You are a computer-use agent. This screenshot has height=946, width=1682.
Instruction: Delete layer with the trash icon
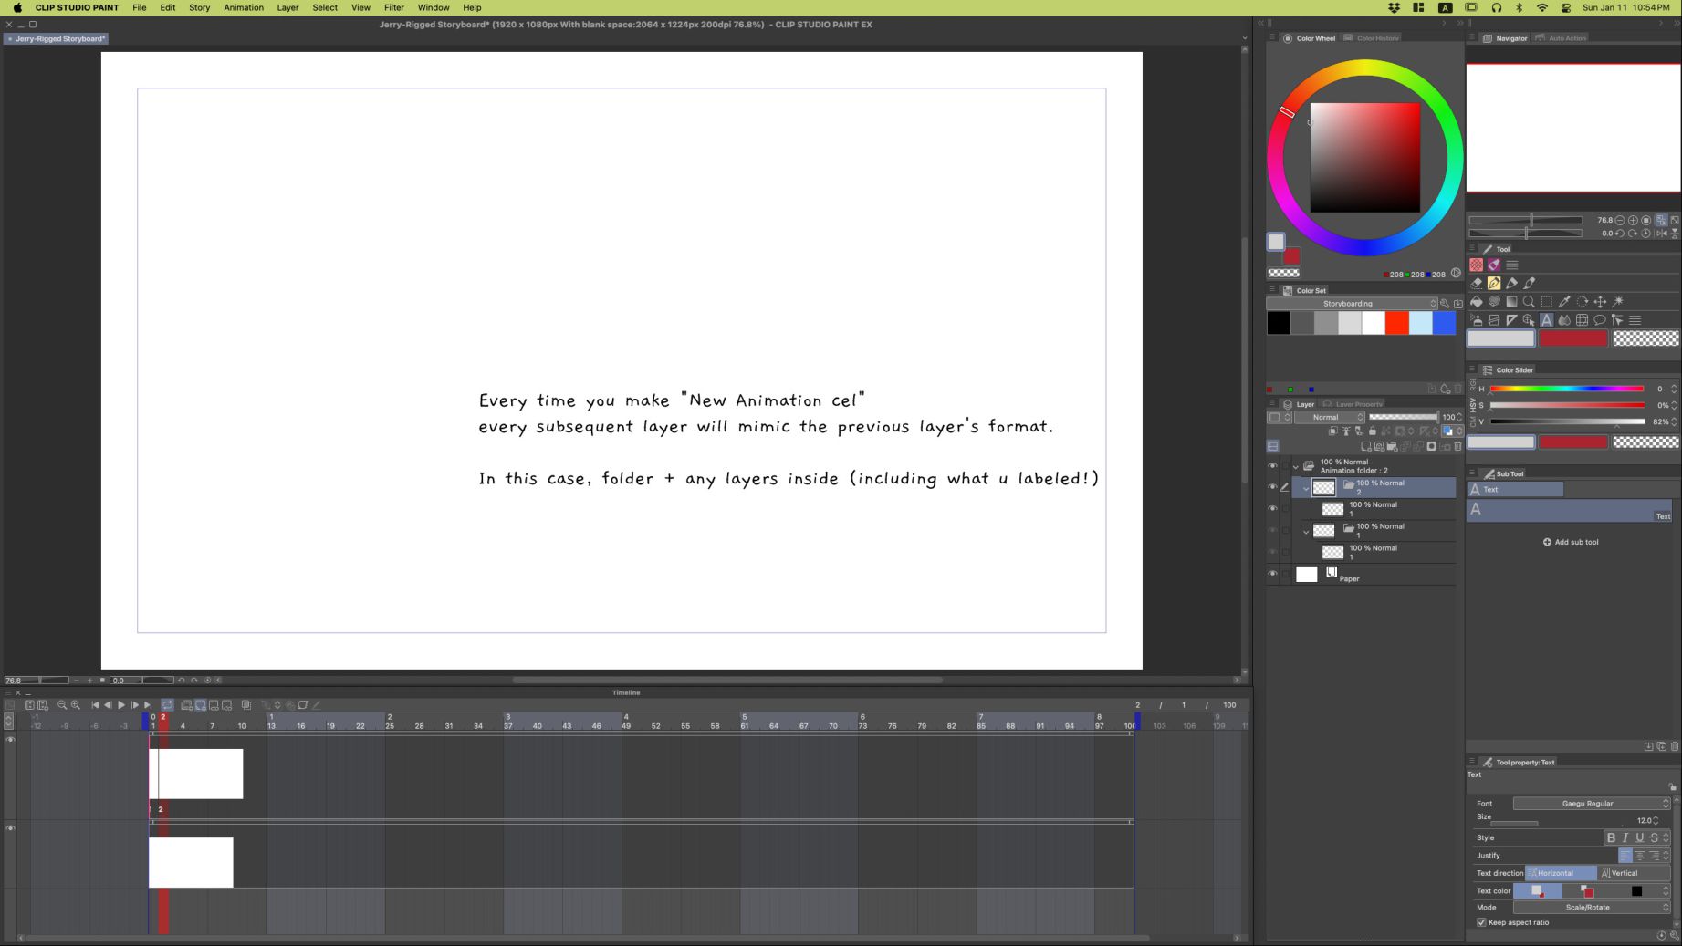[1457, 447]
